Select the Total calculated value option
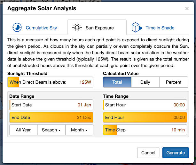This screenshot has width=196, height=165. coord(117,82)
